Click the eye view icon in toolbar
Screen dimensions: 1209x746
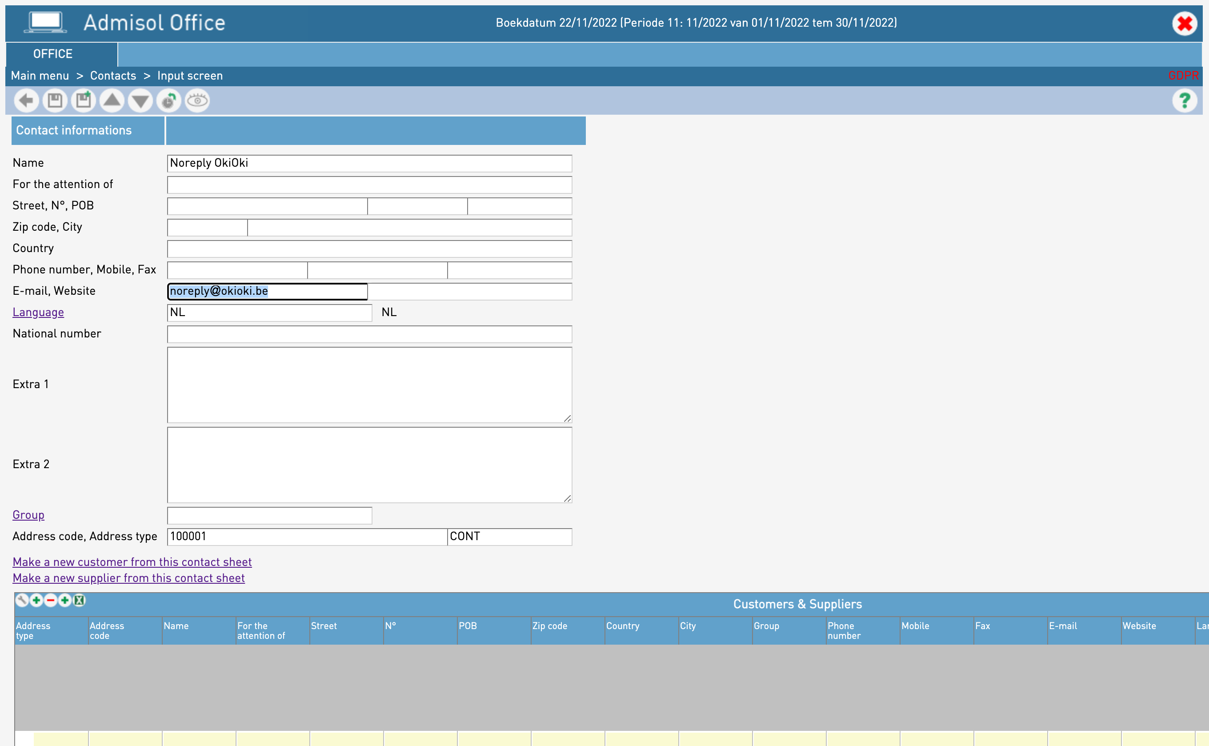[x=198, y=101]
